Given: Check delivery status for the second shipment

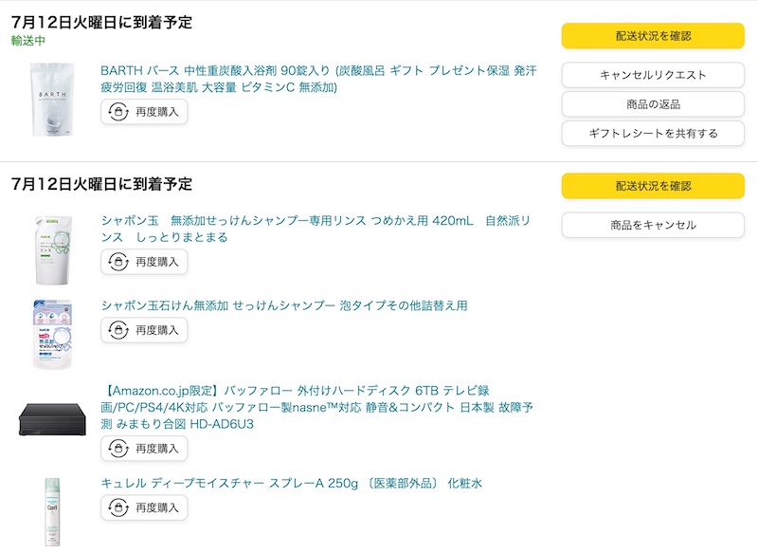Looking at the screenshot, I should click(653, 186).
